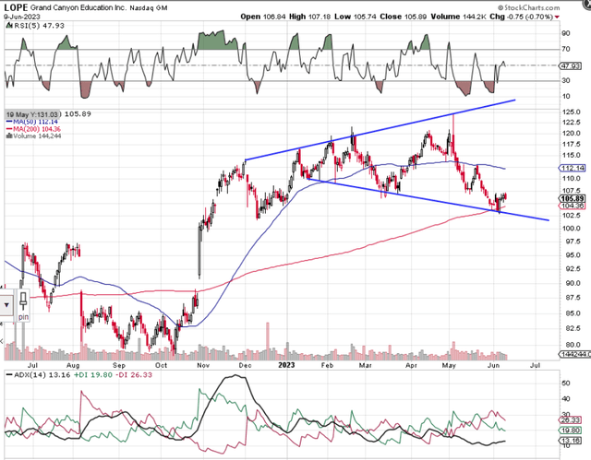Click the May month label
Screen dimensions: 591x460
click(x=449, y=366)
